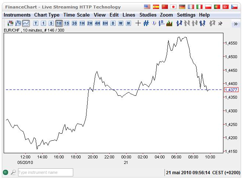Open the Lines menu
Screen dimensions: 244x179
click(129, 15)
